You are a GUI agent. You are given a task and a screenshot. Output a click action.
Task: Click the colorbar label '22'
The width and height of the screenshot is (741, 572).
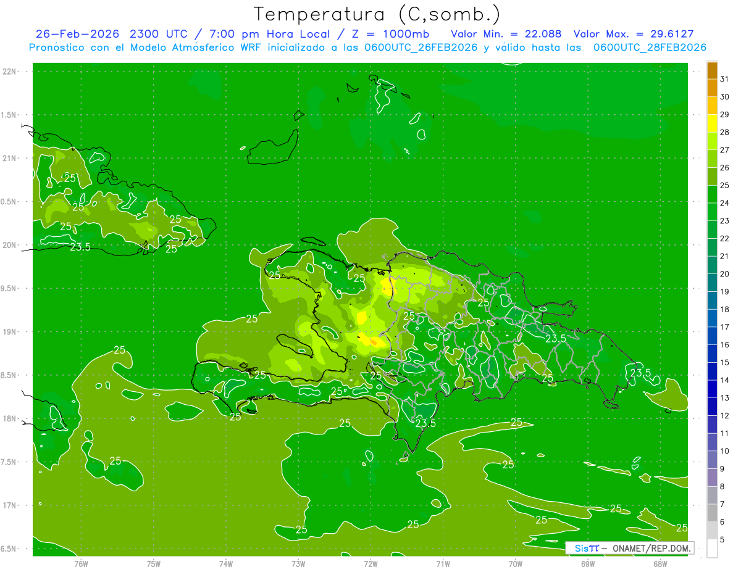pos(725,238)
